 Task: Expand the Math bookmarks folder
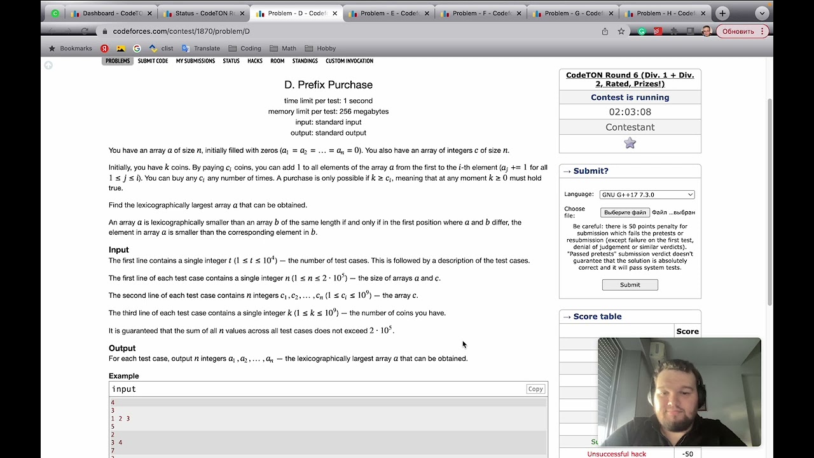[x=283, y=48]
